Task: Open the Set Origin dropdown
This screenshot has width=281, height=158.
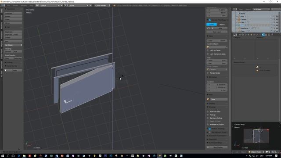Action: click(13, 45)
